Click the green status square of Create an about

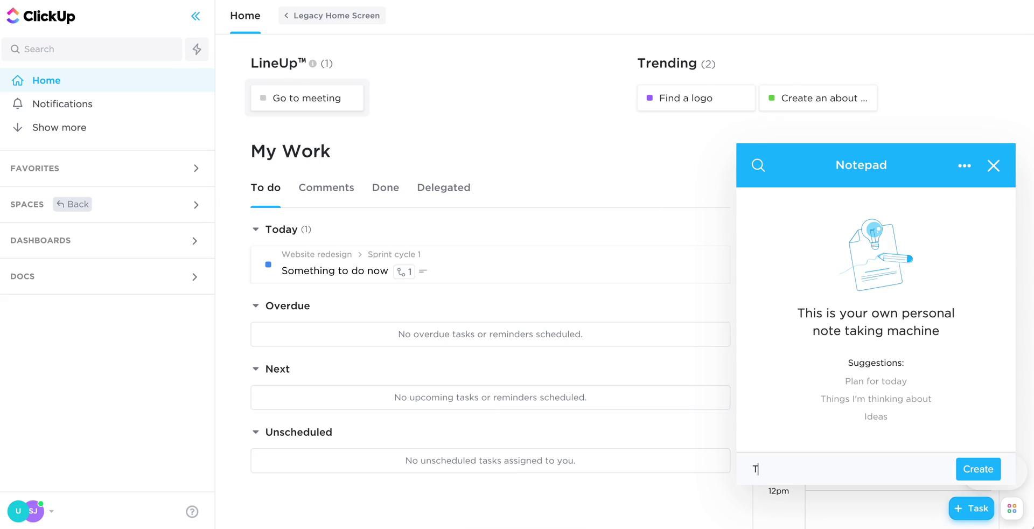772,98
